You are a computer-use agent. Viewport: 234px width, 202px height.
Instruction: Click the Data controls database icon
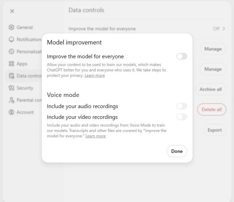pyautogui.click(x=11, y=76)
